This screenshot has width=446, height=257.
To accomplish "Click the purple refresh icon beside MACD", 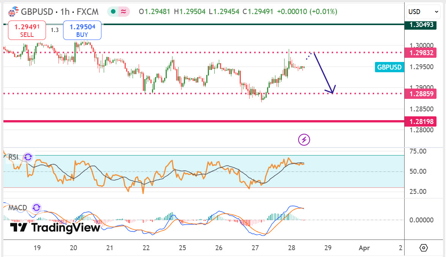I will 36,208.
